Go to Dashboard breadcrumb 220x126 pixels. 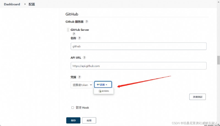[12, 4]
